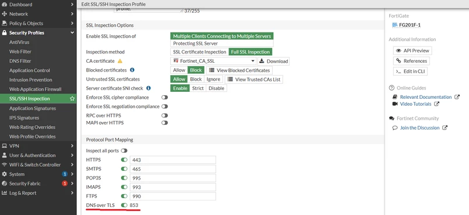Open the Fortinet_CA_SSL certificate dropdown

coord(214,61)
